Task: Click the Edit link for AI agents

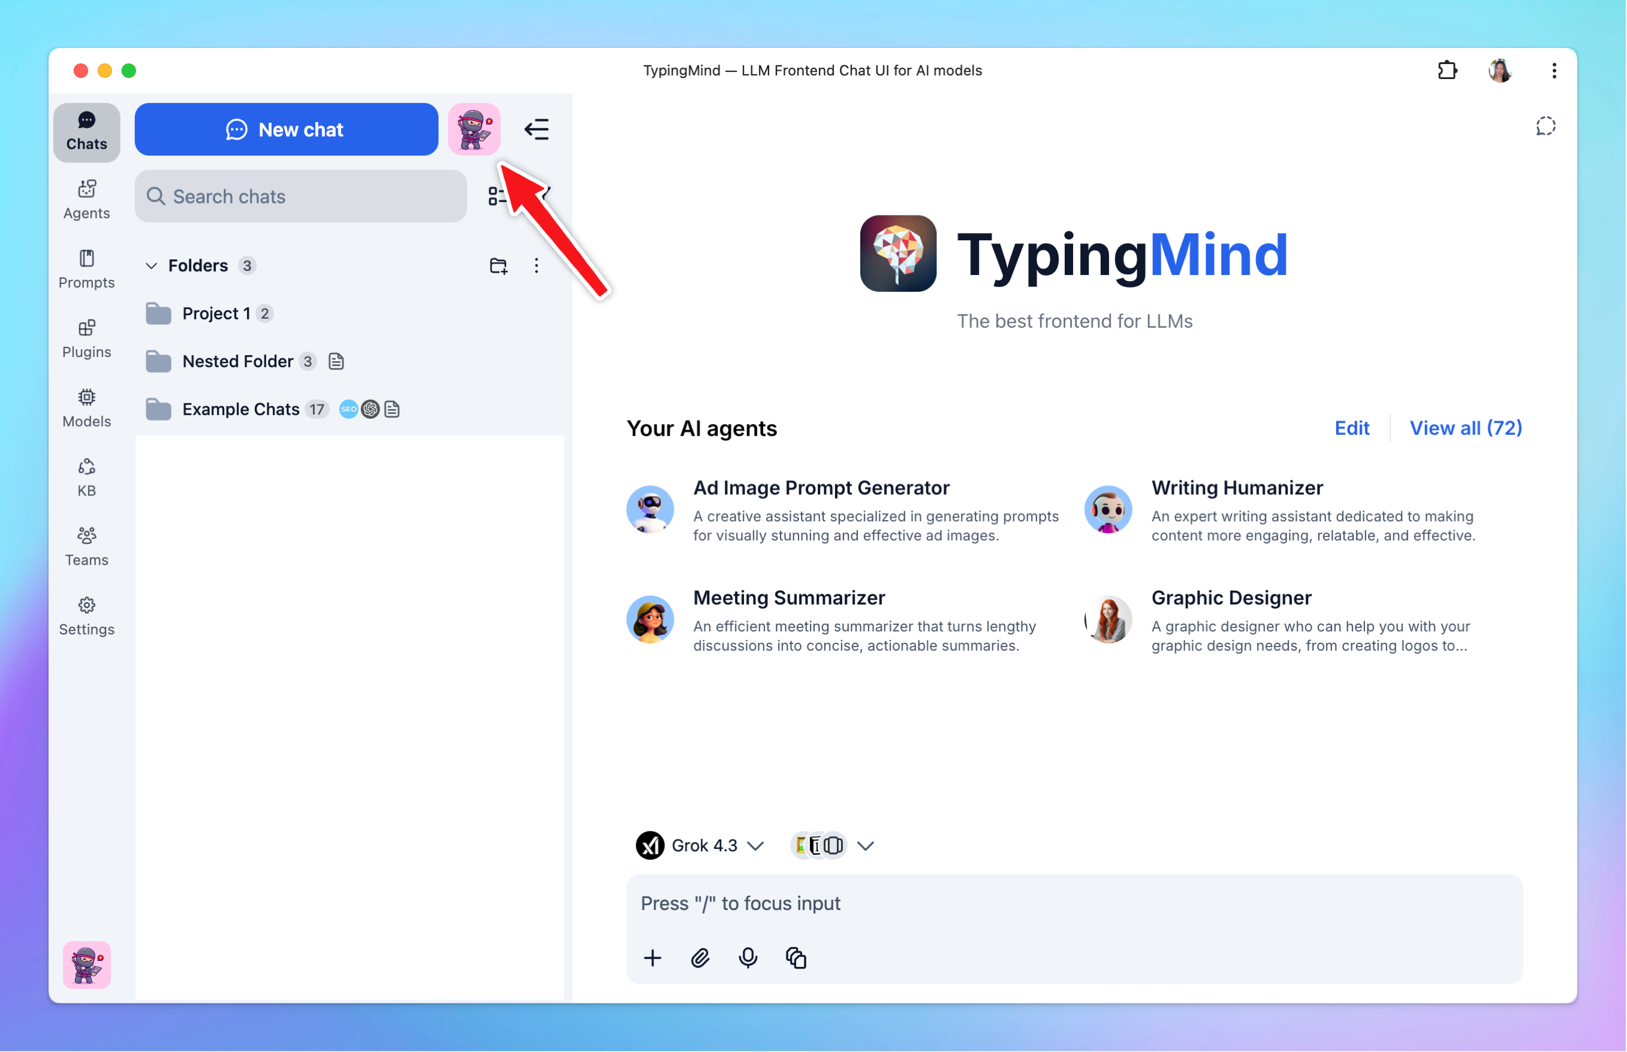Action: 1352,428
